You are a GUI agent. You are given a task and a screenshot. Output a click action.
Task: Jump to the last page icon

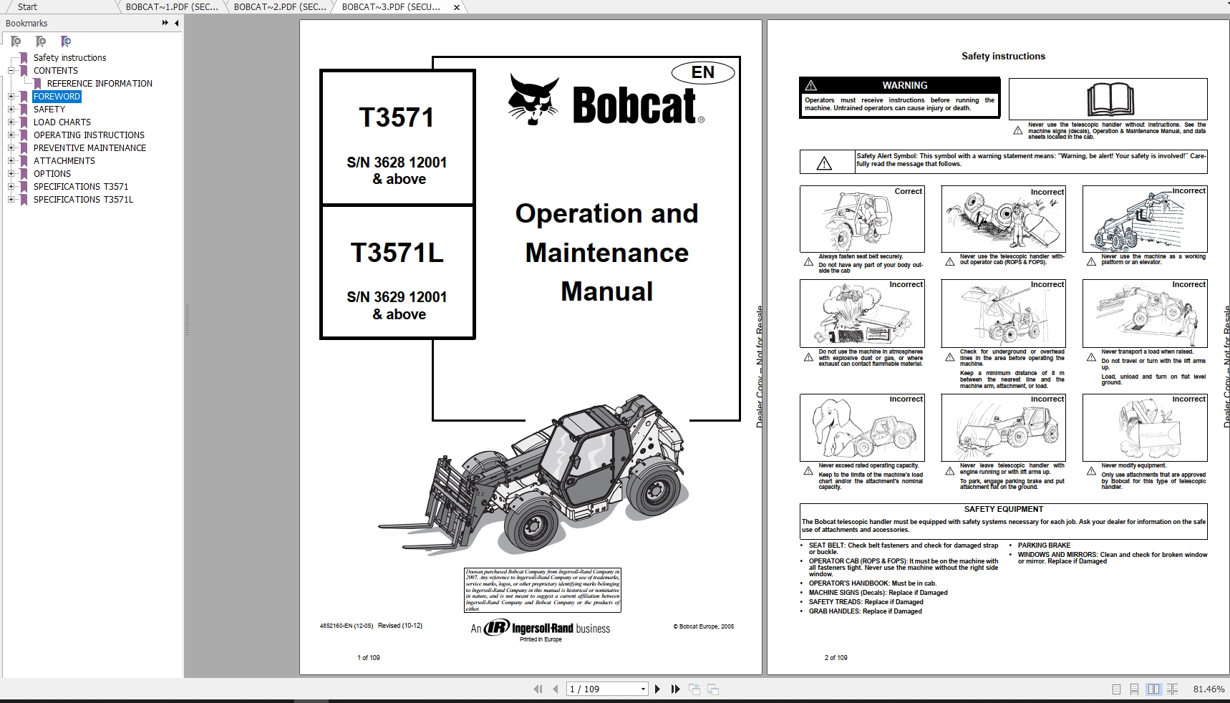point(675,689)
